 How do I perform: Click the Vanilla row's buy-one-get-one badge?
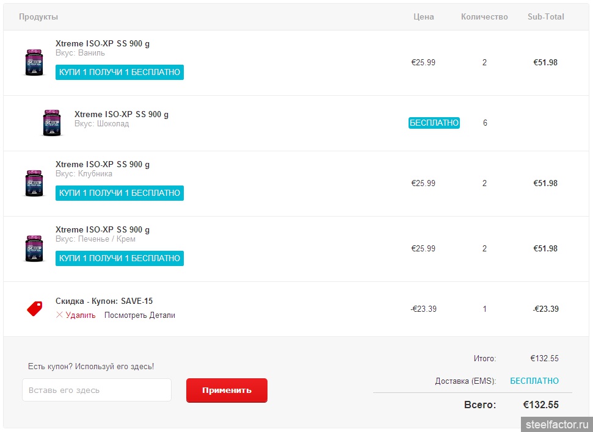[120, 72]
